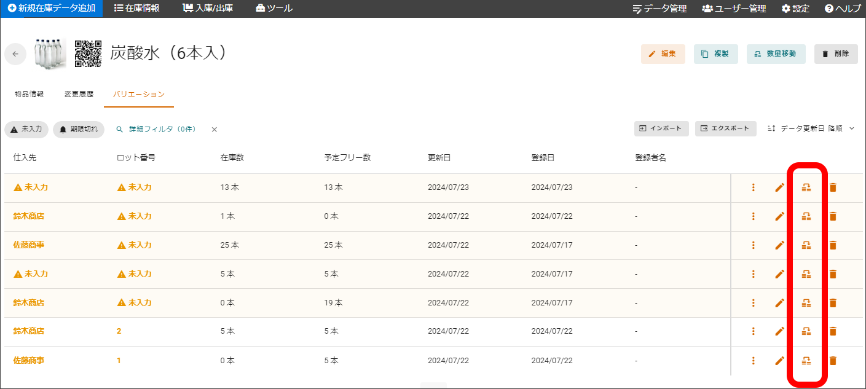Click the 予定フリー数 column header
This screenshot has width=866, height=389.
(x=347, y=158)
